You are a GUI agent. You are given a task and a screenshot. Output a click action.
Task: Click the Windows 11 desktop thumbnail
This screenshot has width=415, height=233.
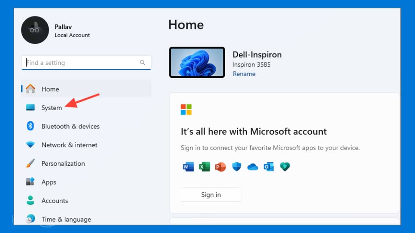[x=197, y=62]
